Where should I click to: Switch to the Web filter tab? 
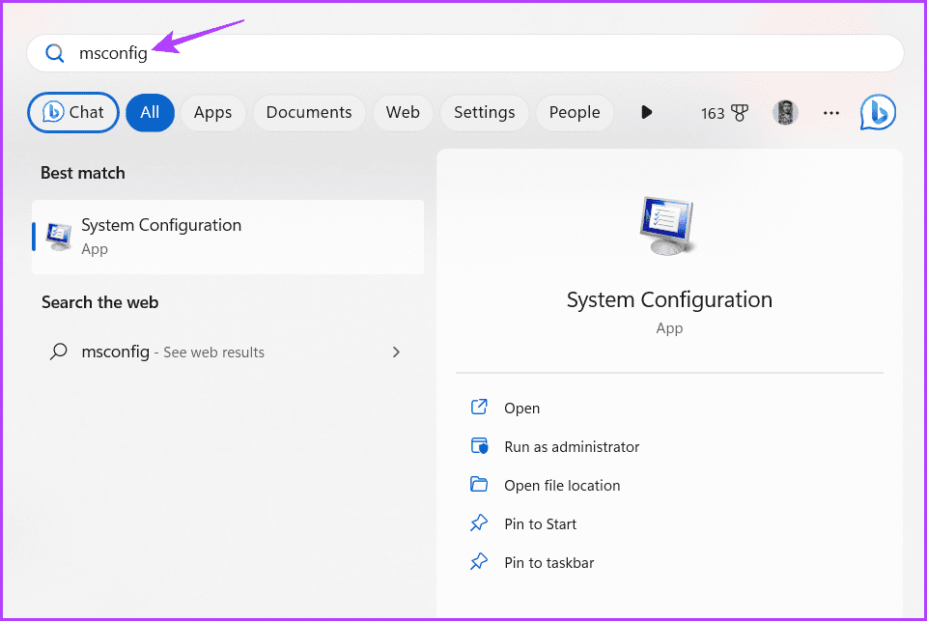[x=403, y=112]
